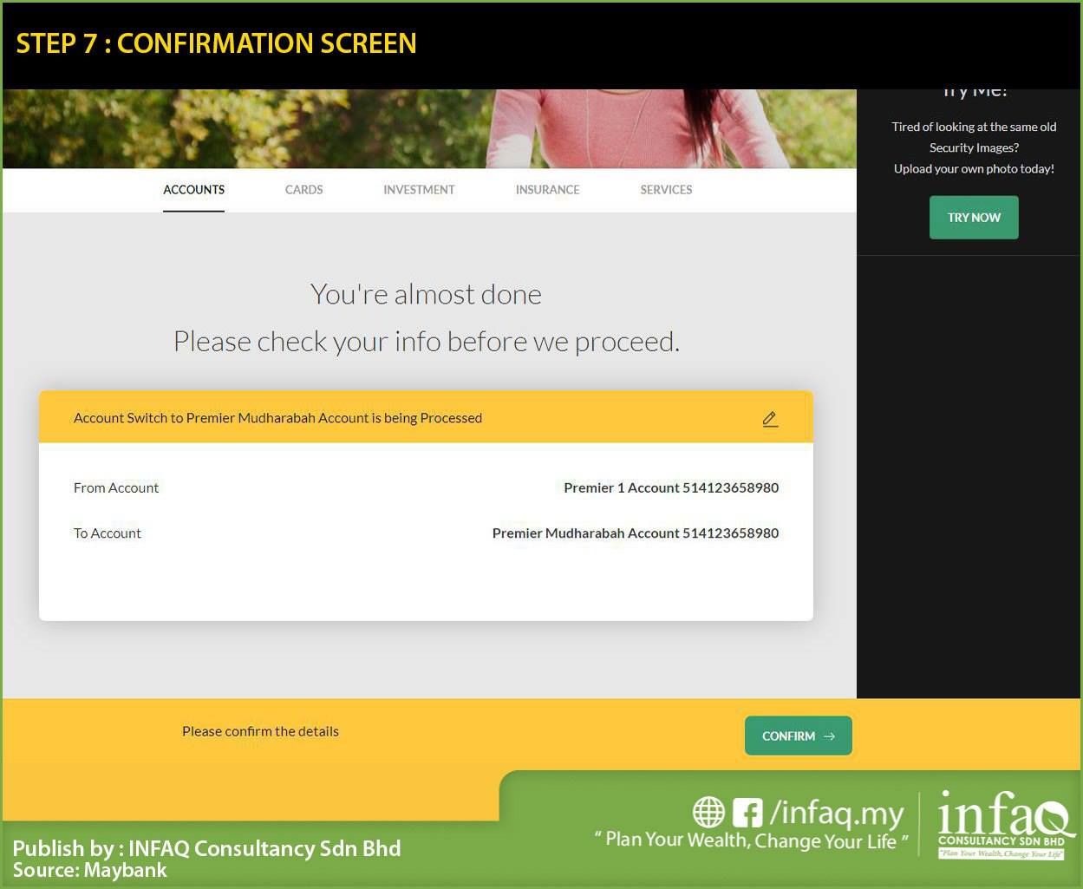Click 'Account Switch to Premier Mudharabah' header text

tap(277, 418)
